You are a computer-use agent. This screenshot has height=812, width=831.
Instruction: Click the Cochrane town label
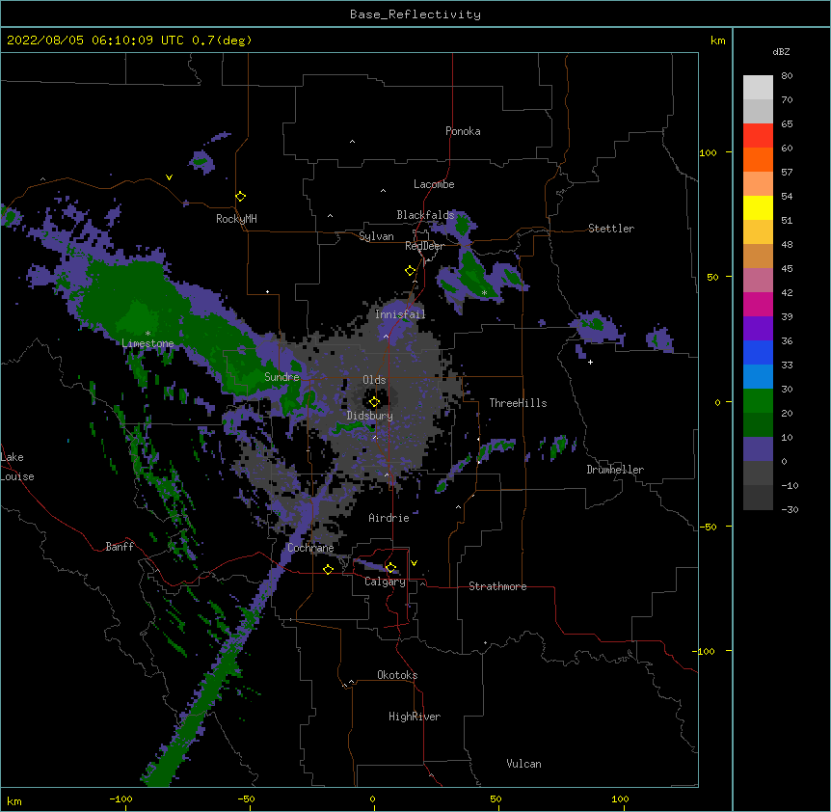[x=310, y=548]
